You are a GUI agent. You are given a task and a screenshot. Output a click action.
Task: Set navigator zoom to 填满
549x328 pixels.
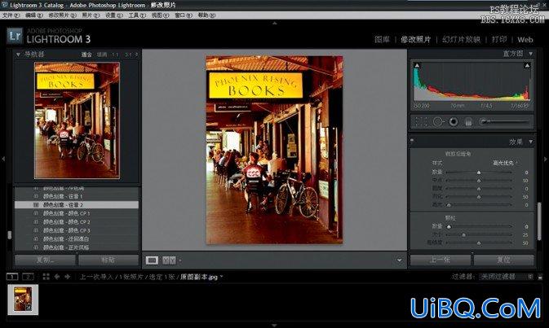click(x=102, y=55)
